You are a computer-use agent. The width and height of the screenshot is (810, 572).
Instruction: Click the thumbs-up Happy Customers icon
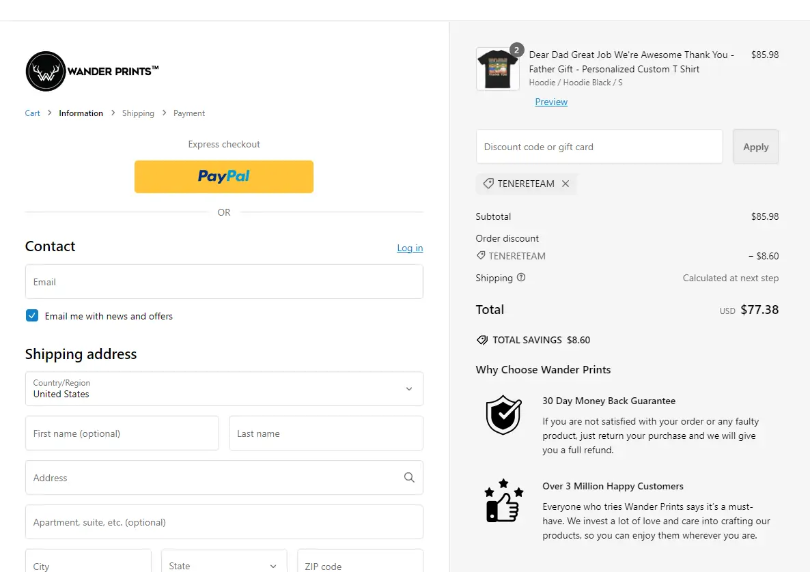[x=503, y=500]
